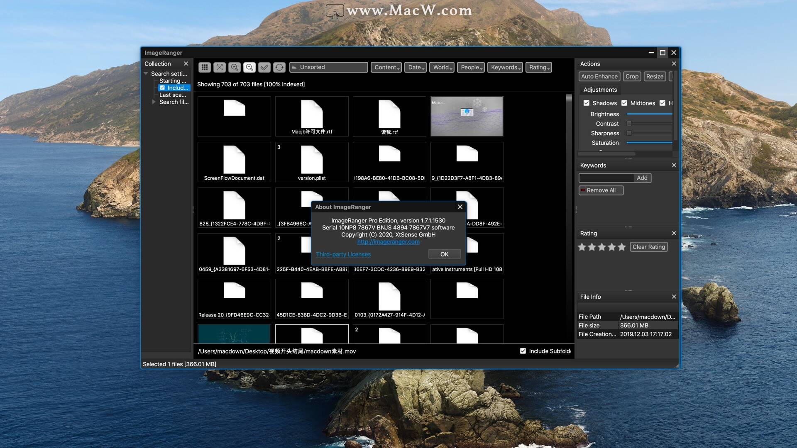This screenshot has height=448, width=797.
Task: Select Last sca... item in Collection tree
Action: [x=173, y=95]
